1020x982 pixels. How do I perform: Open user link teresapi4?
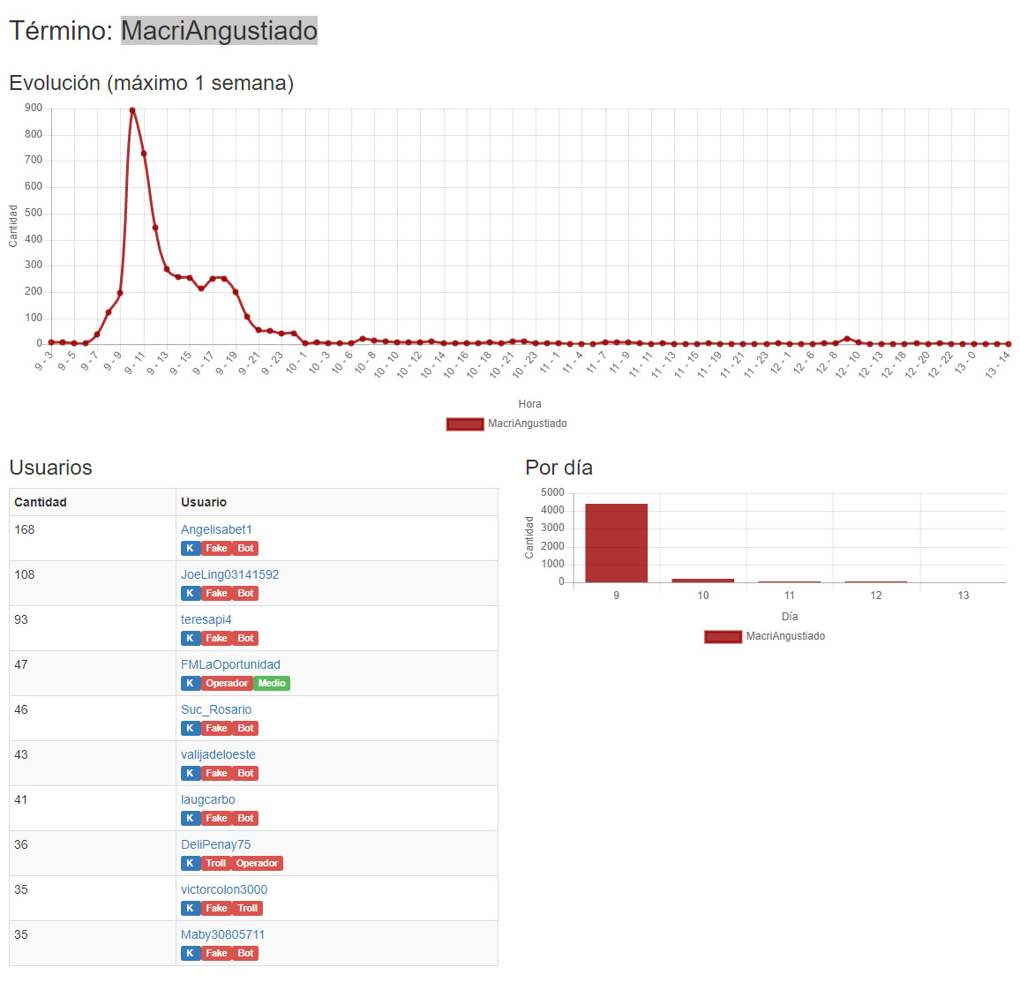click(x=206, y=619)
